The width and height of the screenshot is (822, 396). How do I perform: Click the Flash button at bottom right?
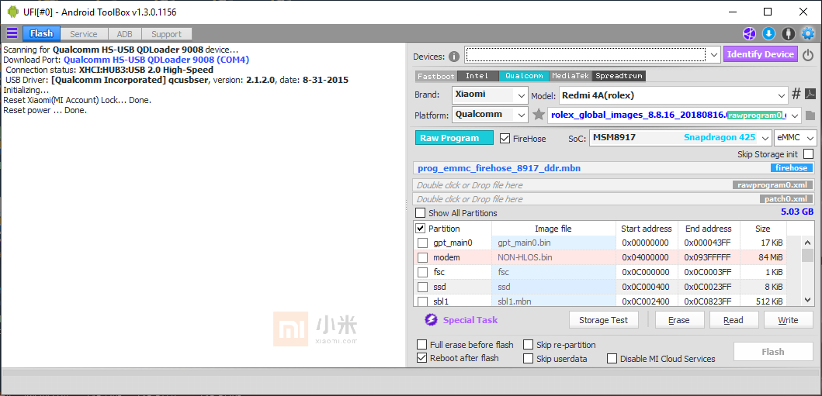click(x=773, y=352)
